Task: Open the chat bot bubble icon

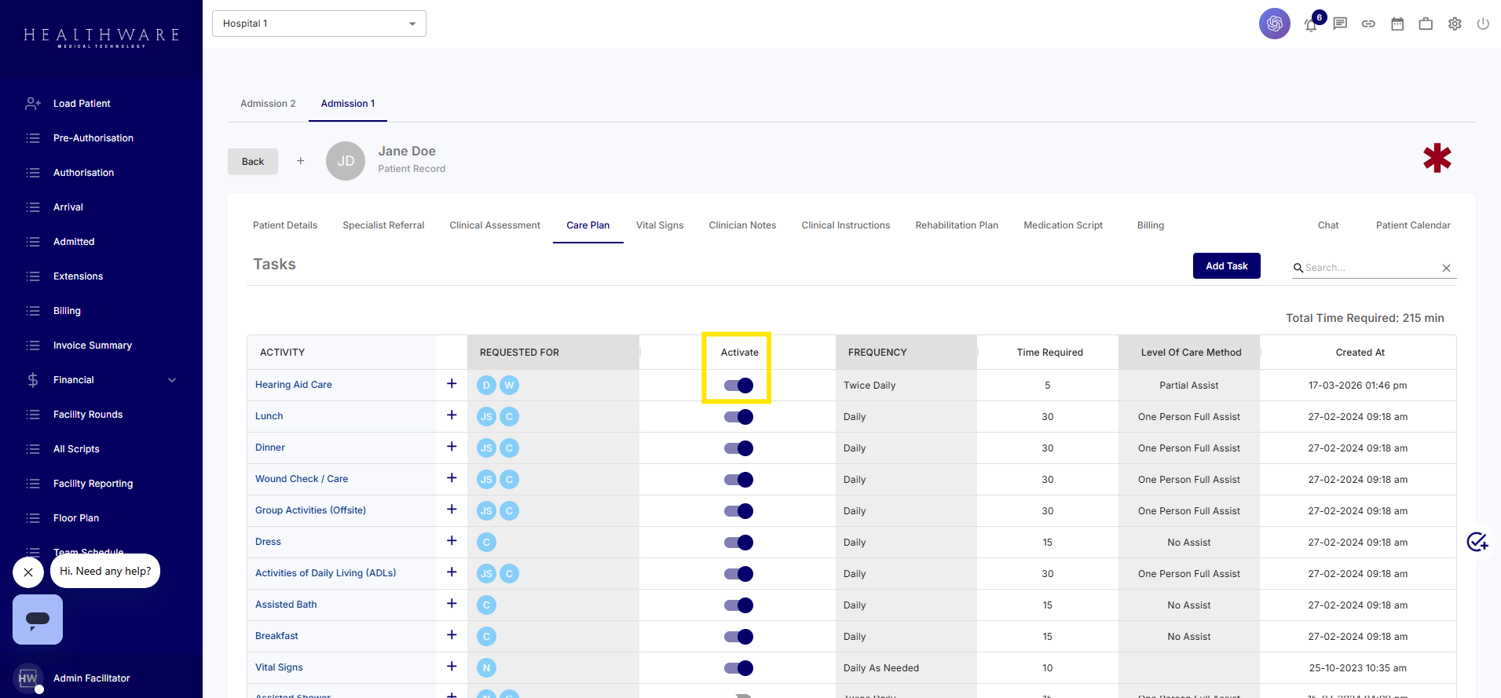Action: click(38, 619)
